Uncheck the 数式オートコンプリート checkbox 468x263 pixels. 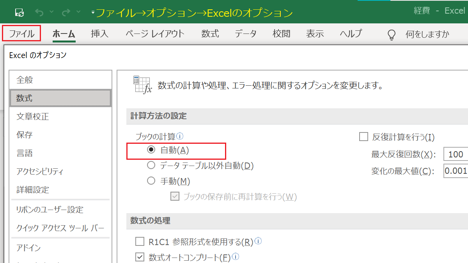(140, 257)
